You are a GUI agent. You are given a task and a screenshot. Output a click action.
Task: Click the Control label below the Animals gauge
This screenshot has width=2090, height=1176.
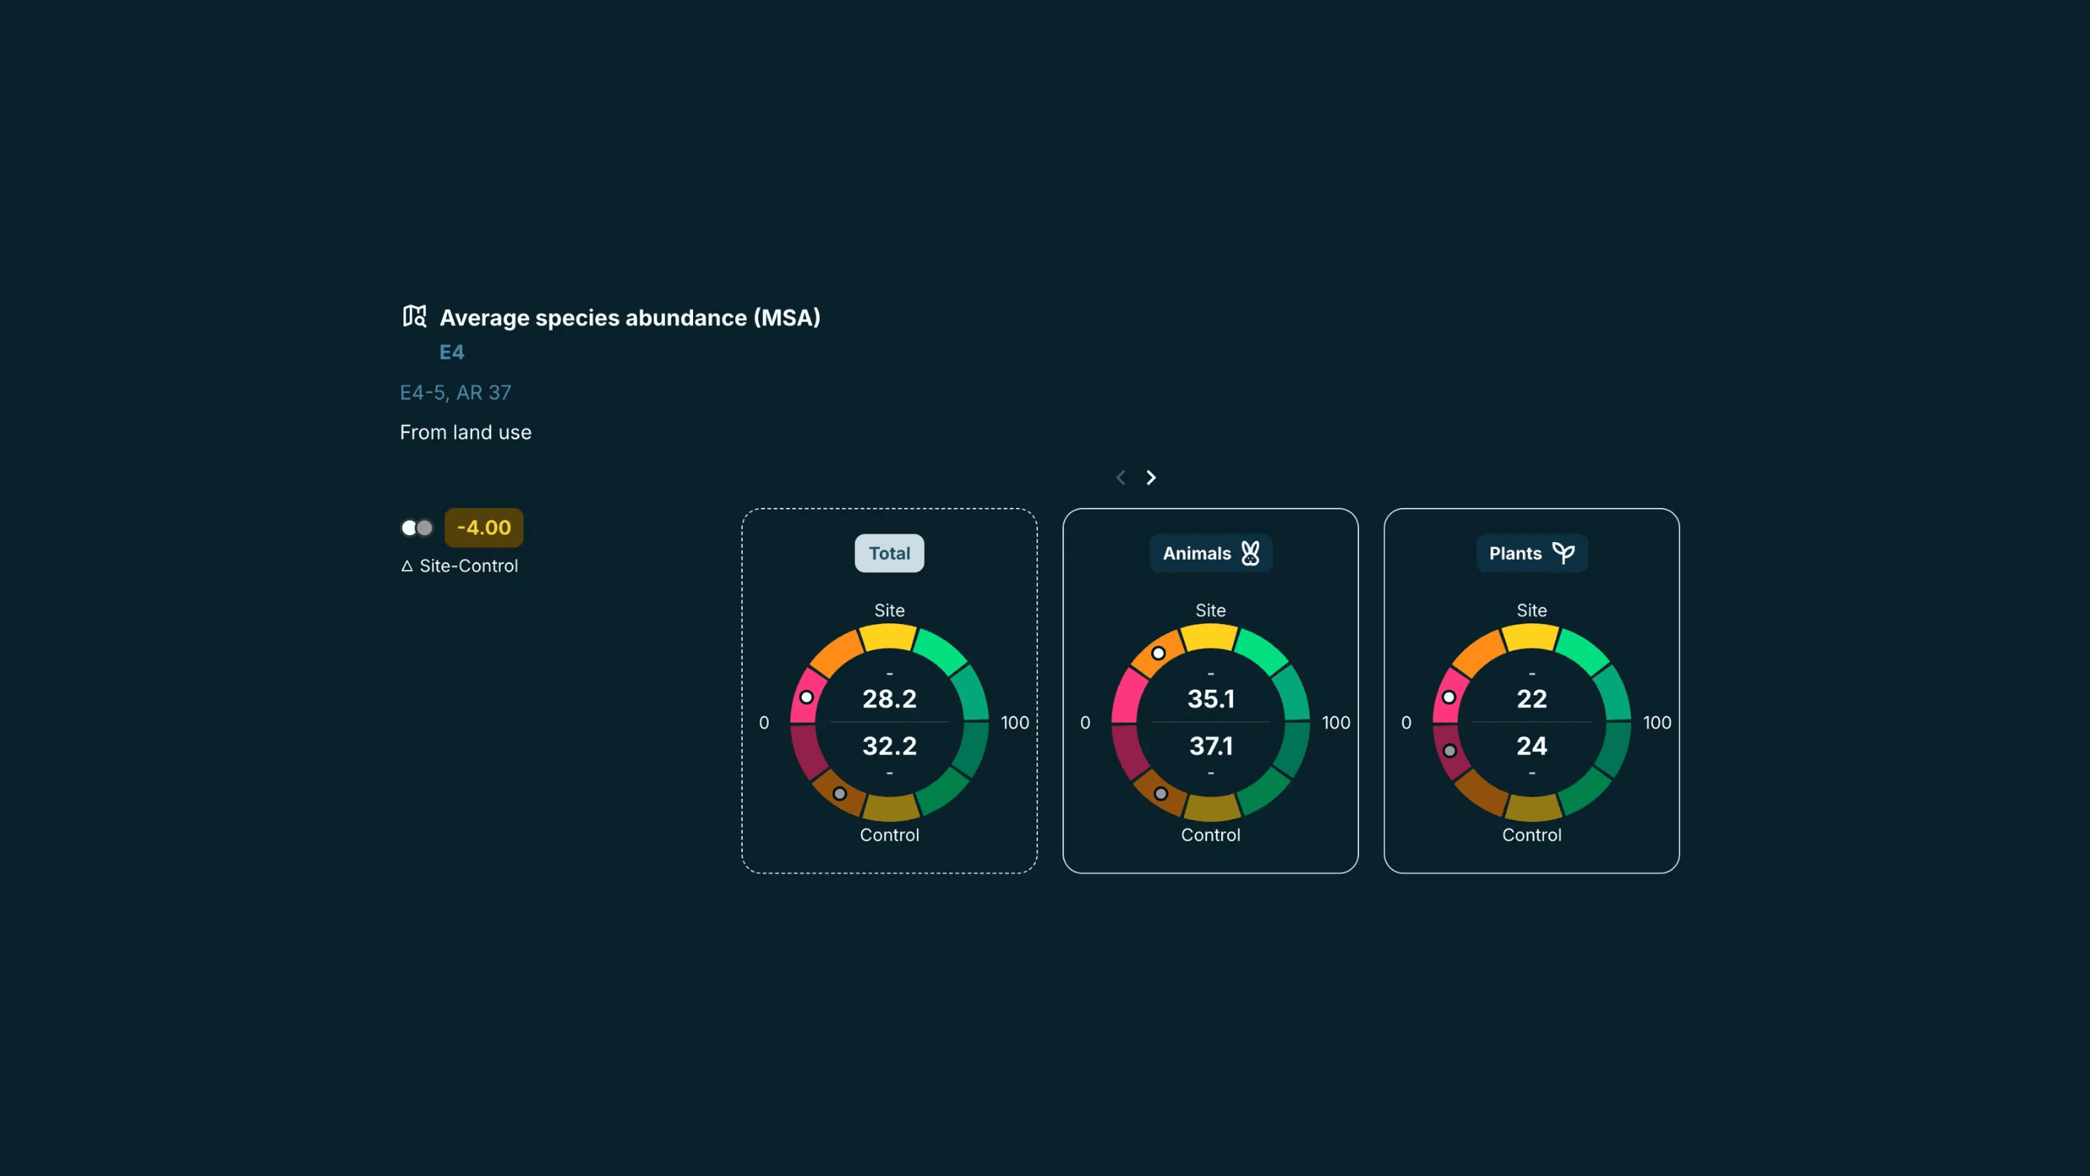click(1210, 835)
